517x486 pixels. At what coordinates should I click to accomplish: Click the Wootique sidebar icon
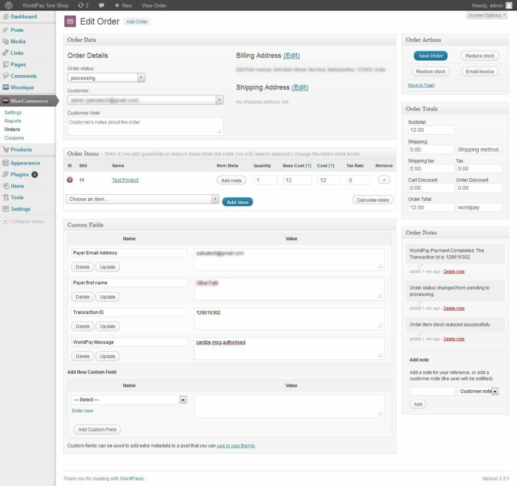pos(6,87)
